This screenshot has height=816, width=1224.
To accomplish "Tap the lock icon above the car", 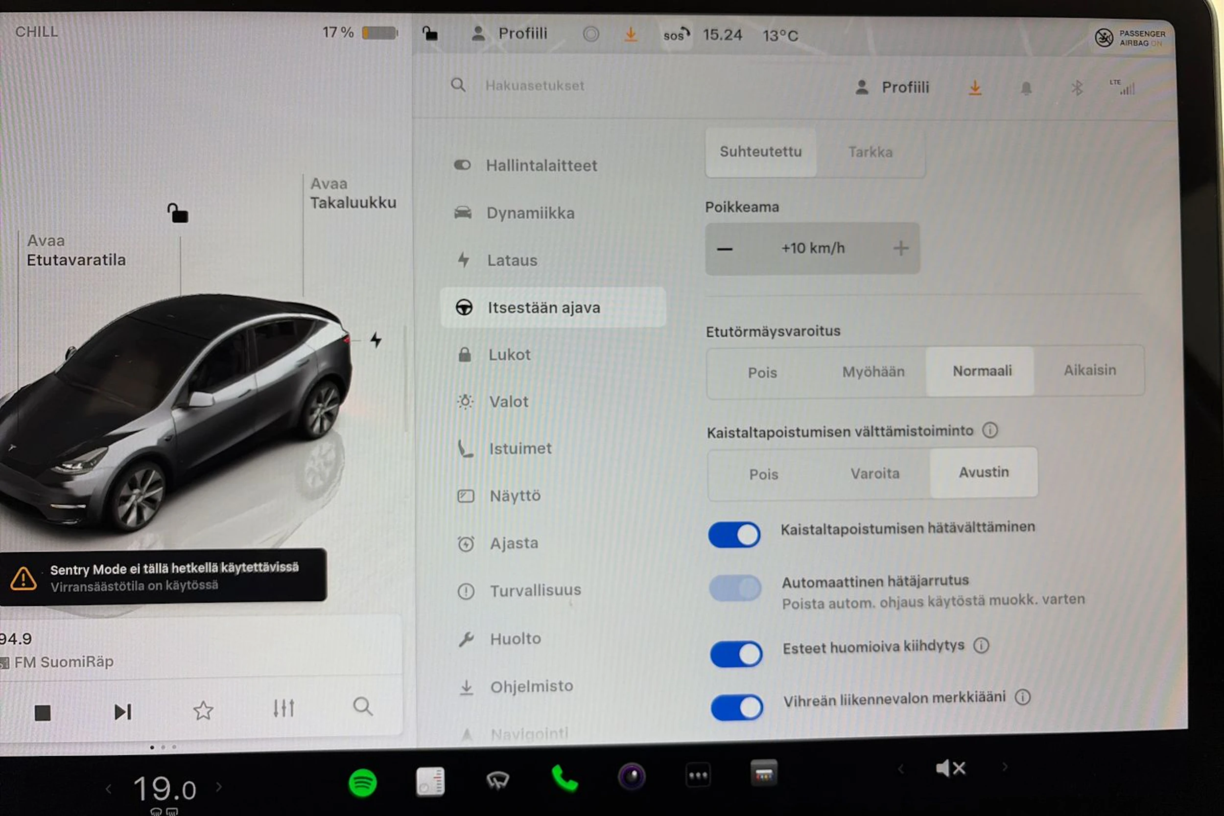I will pos(177,213).
